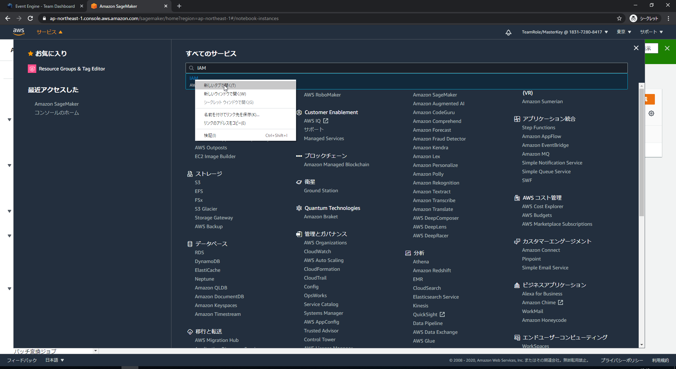Open the S3 service link
676x369 pixels.
198,182
